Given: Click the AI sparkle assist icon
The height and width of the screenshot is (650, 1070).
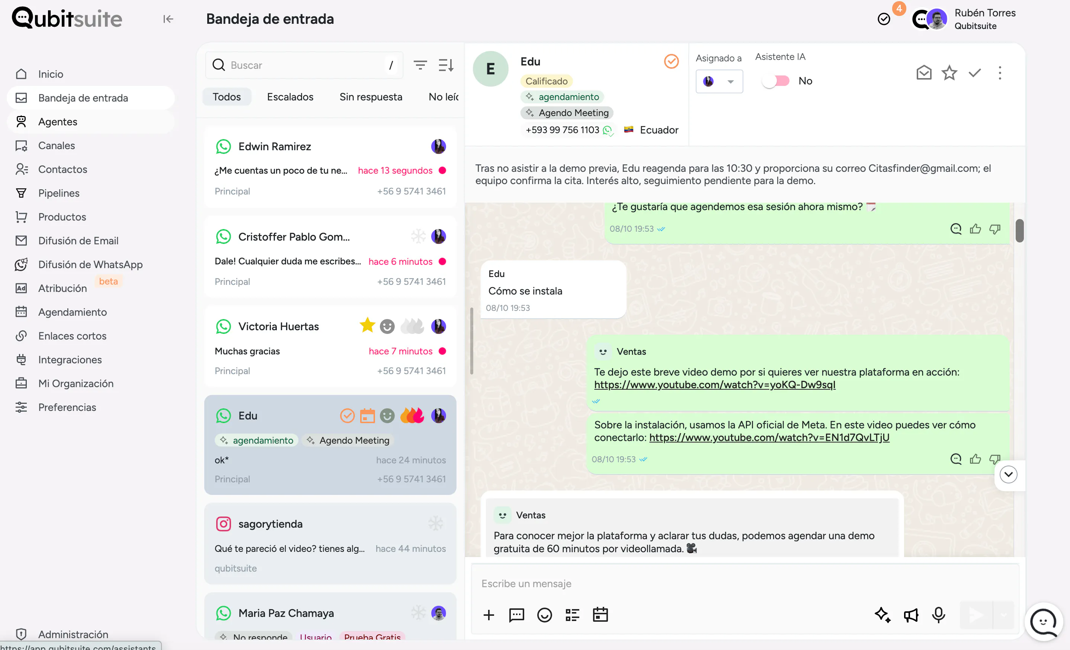Looking at the screenshot, I should (882, 615).
